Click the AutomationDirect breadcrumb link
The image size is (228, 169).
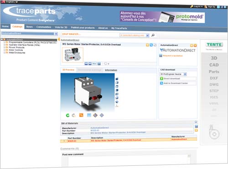[x=70, y=40]
